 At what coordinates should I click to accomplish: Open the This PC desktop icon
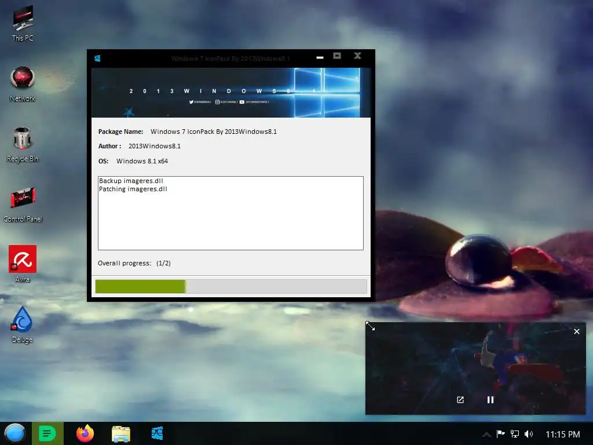click(23, 23)
